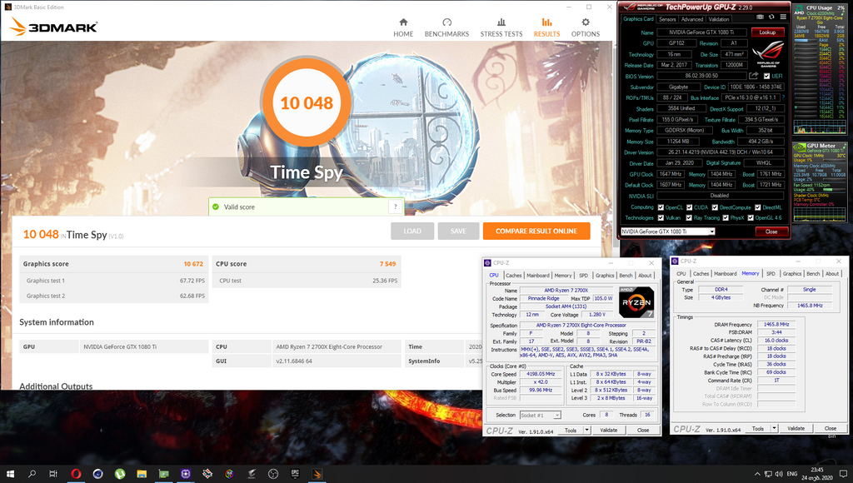Switch to Advanced tab in GPU-Z
This screenshot has width=853, height=483.
692,19
